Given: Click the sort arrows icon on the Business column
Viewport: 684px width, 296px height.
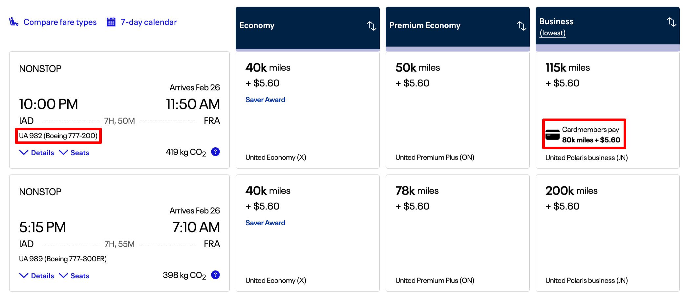Looking at the screenshot, I should coord(672,22).
